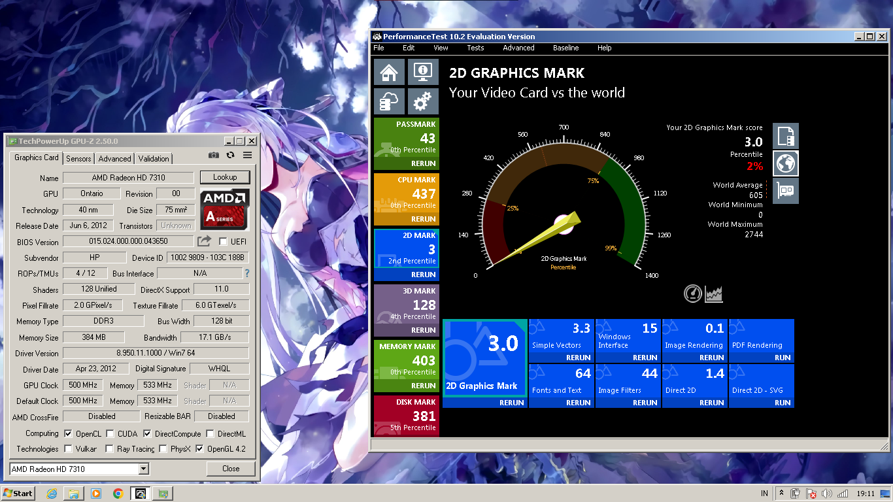Switch to the Sensors tab in GPU-Z
Viewport: 893px width, 502px height.
click(x=79, y=159)
